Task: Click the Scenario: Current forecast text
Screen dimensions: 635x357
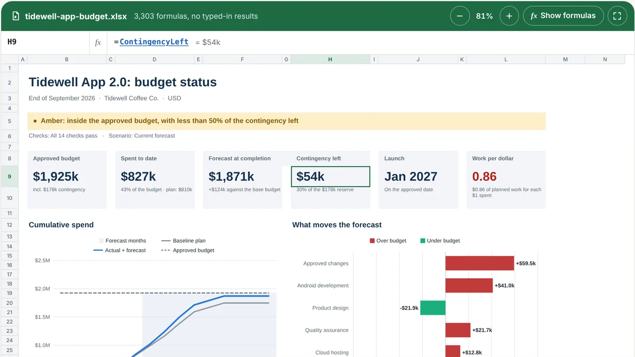Action: (142, 136)
